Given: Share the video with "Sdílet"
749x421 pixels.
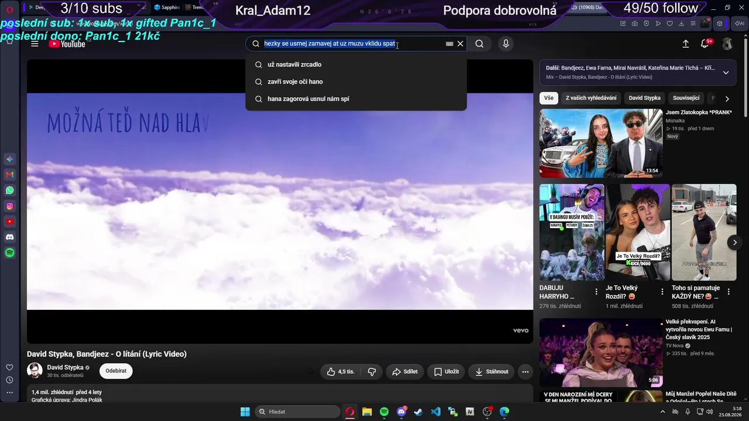Looking at the screenshot, I should click(x=405, y=371).
